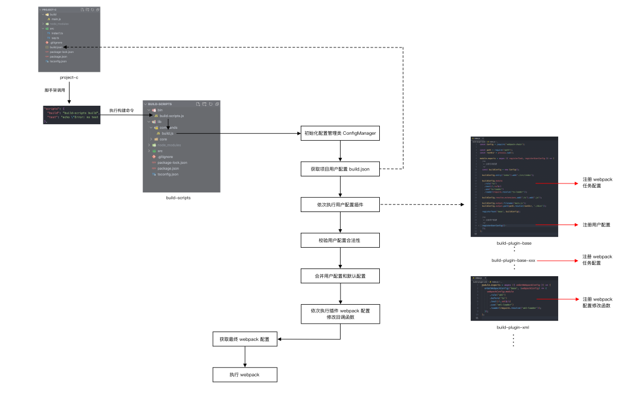
Task: Click the 'build-scripts' caption label
Action: click(x=178, y=198)
